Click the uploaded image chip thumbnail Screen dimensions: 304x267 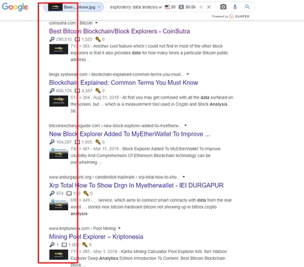coord(55,7)
